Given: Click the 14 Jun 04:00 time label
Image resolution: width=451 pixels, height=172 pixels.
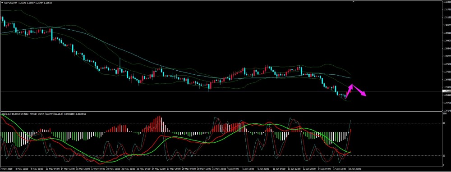Looking at the screenshot, I should pyautogui.click(x=324, y=169).
